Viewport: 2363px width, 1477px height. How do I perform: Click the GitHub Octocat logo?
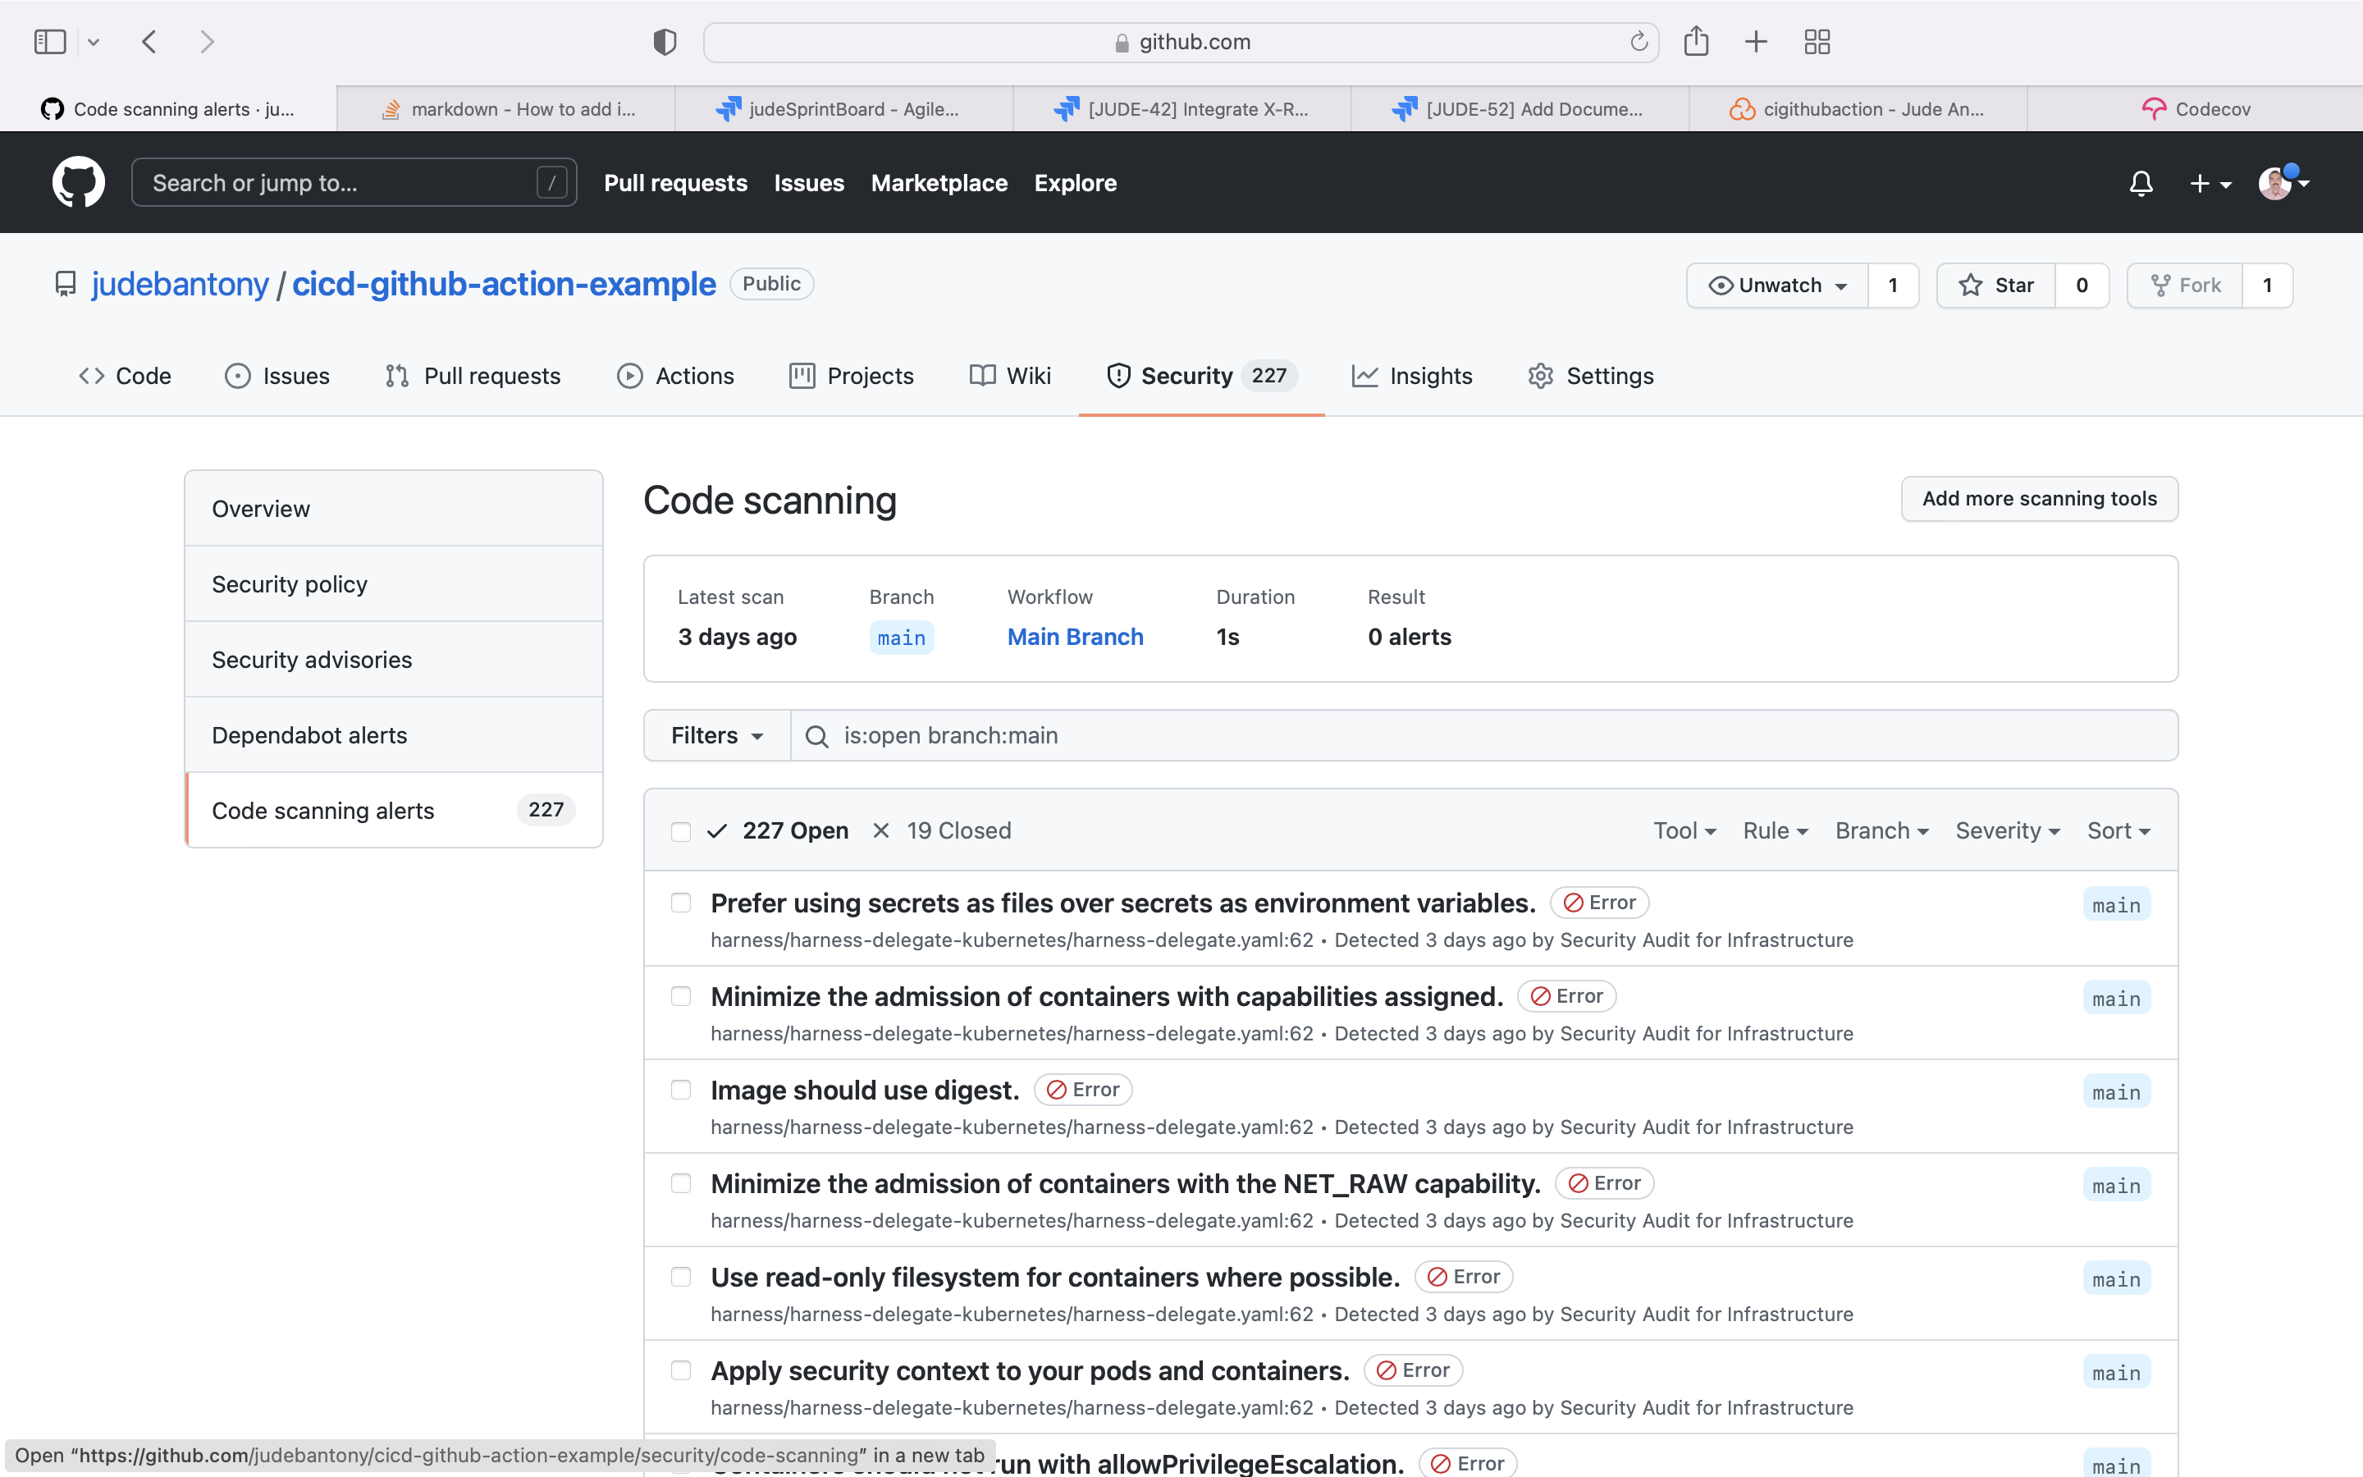[x=78, y=183]
